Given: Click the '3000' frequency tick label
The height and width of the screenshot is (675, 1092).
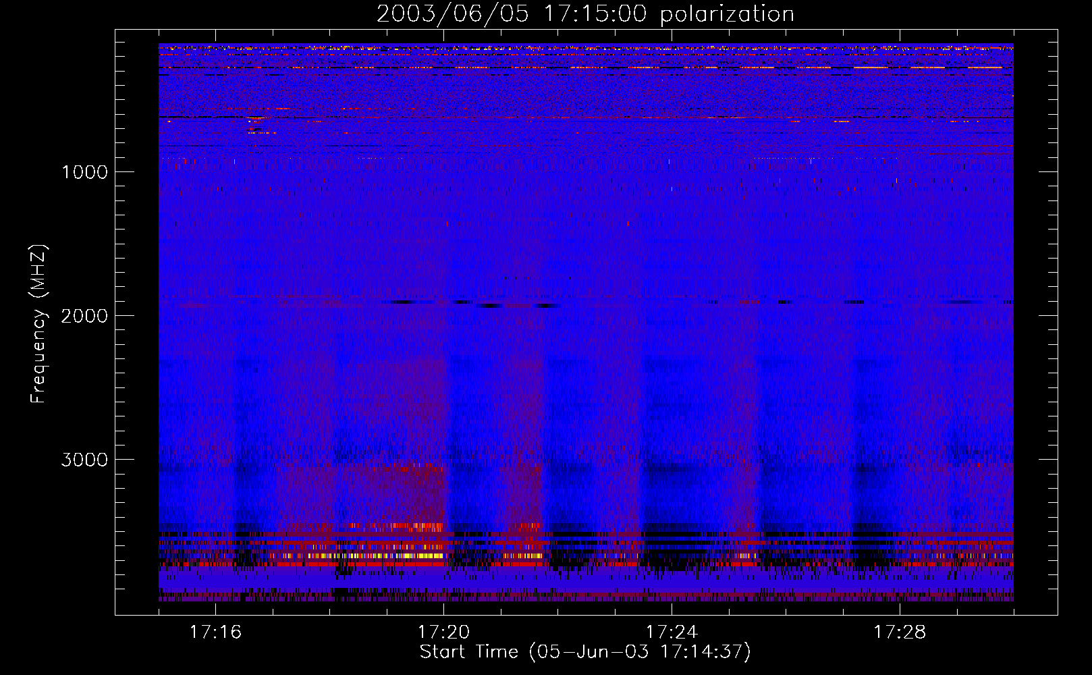Looking at the screenshot, I should (84, 460).
